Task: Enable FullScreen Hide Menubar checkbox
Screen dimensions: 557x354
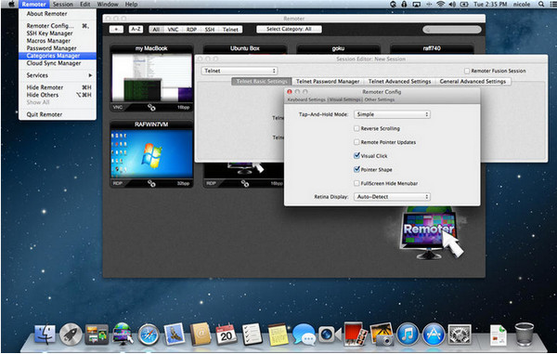Action: [x=356, y=183]
